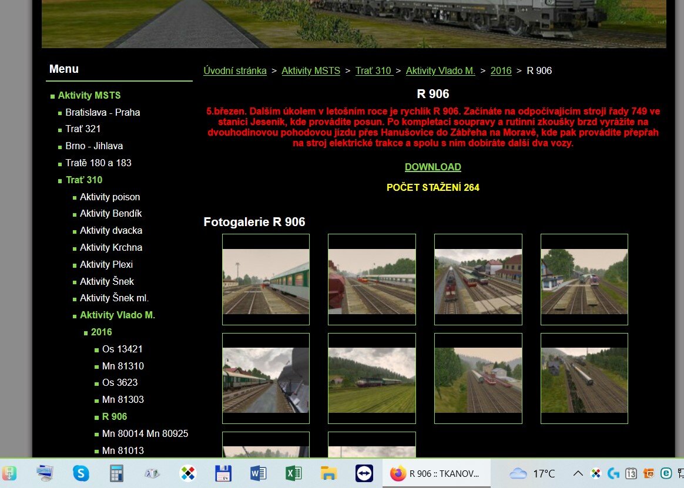
Task: Open first gallery thumbnail with green coach
Action: click(x=266, y=280)
